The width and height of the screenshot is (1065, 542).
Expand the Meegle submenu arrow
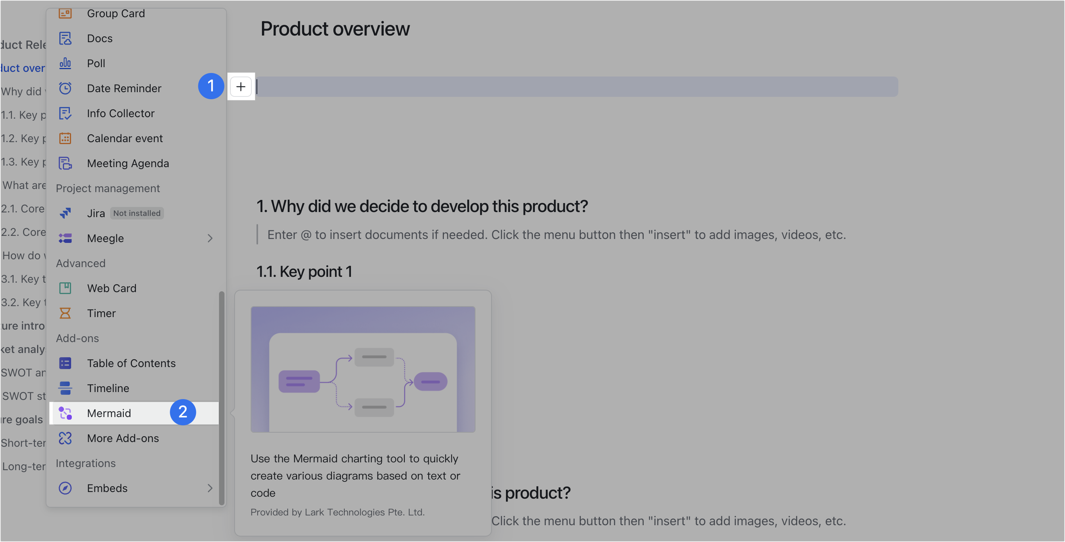(210, 238)
